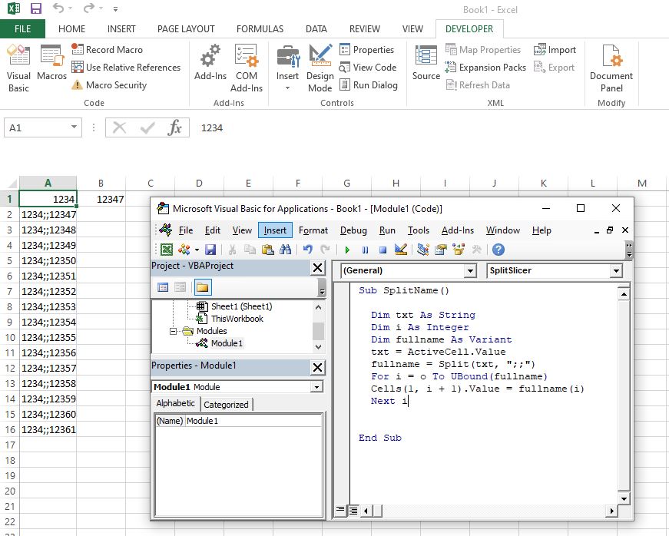669x536 pixels.
Task: Open the FILE backstage tab
Action: [x=22, y=28]
